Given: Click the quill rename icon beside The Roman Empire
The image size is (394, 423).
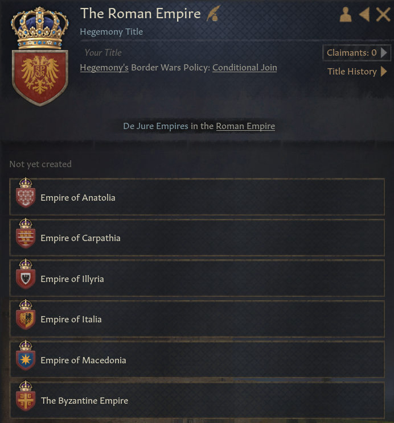Looking at the screenshot, I should click(213, 13).
